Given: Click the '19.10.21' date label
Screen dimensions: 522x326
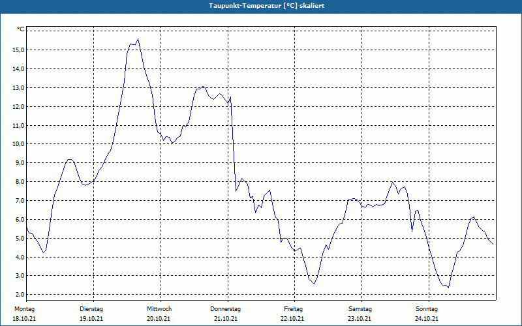Looking at the screenshot, I should (x=91, y=319).
